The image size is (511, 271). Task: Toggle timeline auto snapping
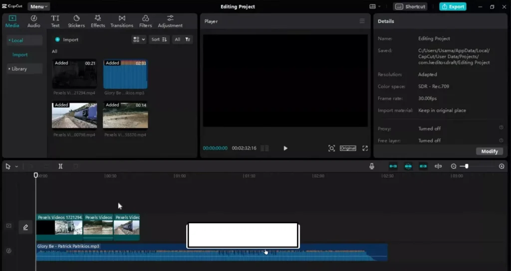[x=408, y=166]
